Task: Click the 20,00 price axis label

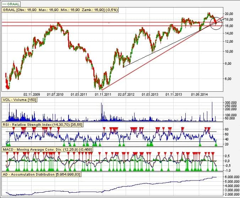Action: pos(230,13)
